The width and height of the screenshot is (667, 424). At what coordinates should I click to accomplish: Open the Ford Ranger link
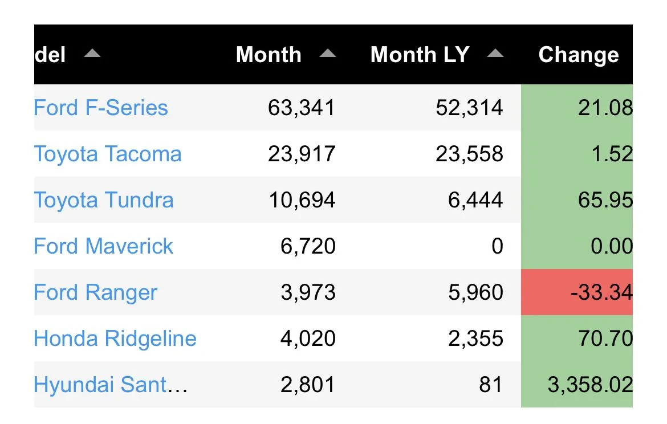[96, 292]
